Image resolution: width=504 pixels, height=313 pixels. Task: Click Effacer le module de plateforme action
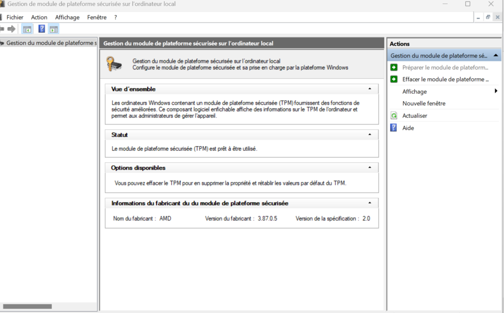click(x=445, y=79)
